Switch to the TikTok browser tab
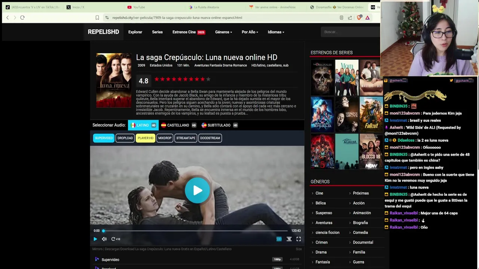 point(32,7)
